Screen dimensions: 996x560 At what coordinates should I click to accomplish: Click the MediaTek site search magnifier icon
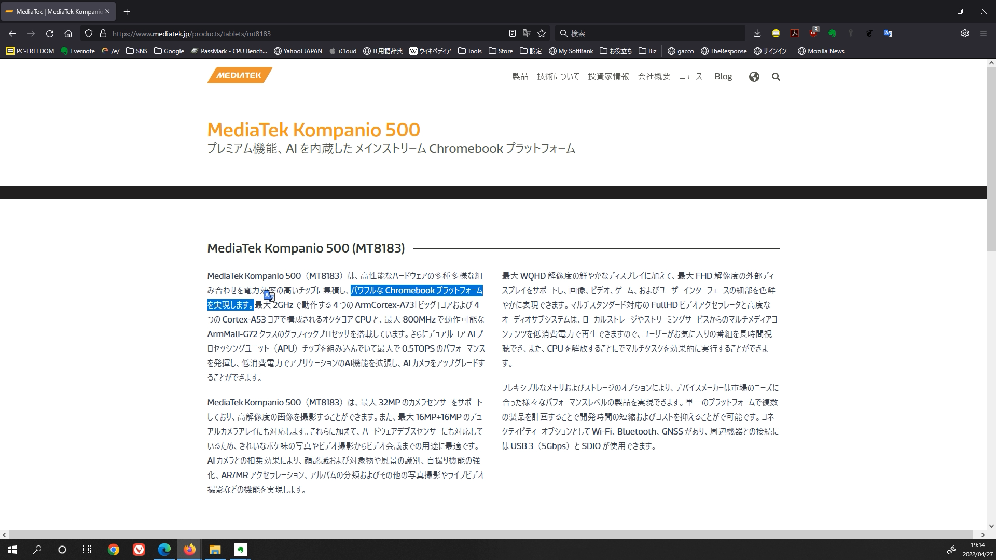[776, 77]
